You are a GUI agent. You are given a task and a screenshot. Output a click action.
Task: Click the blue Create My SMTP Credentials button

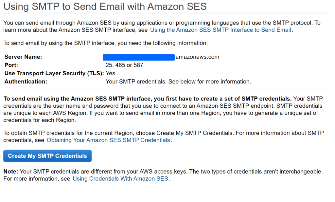click(47, 156)
